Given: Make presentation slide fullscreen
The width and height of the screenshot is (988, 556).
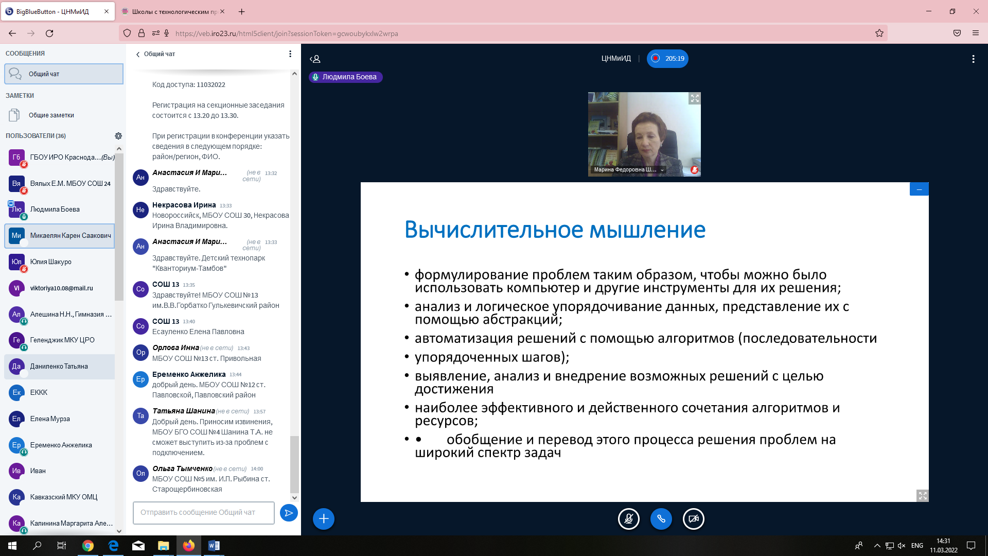Looking at the screenshot, I should 922,496.
